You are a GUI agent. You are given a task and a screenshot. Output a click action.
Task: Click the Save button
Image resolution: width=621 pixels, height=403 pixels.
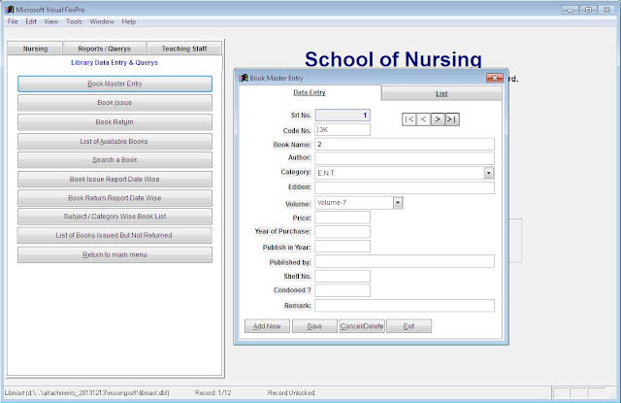click(x=314, y=326)
